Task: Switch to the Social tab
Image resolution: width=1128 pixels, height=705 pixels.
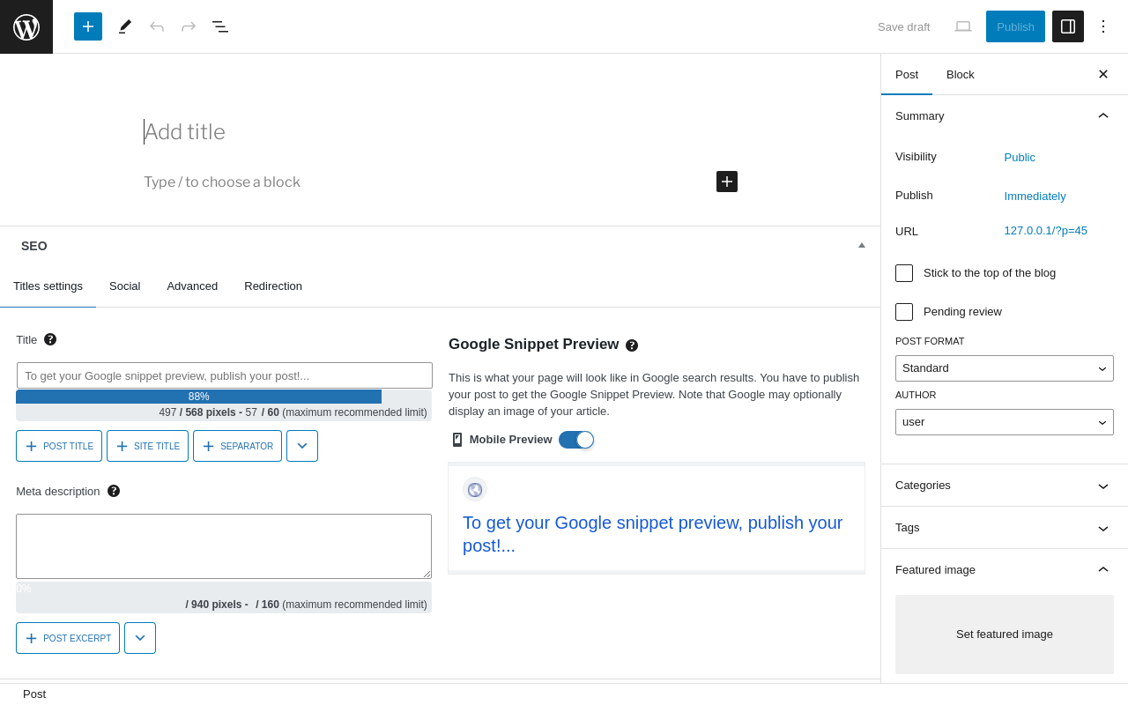Action: (x=125, y=286)
